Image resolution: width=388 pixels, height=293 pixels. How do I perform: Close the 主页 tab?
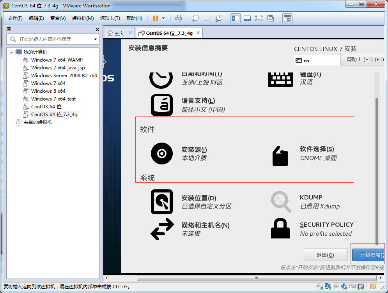[130, 33]
